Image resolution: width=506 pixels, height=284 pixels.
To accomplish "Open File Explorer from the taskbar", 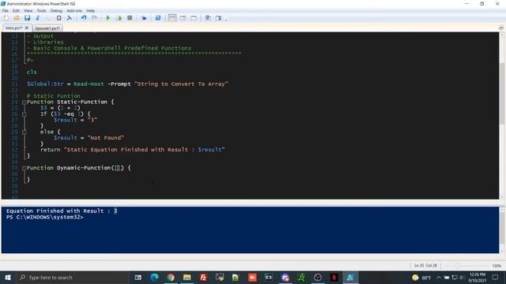I will [187, 277].
